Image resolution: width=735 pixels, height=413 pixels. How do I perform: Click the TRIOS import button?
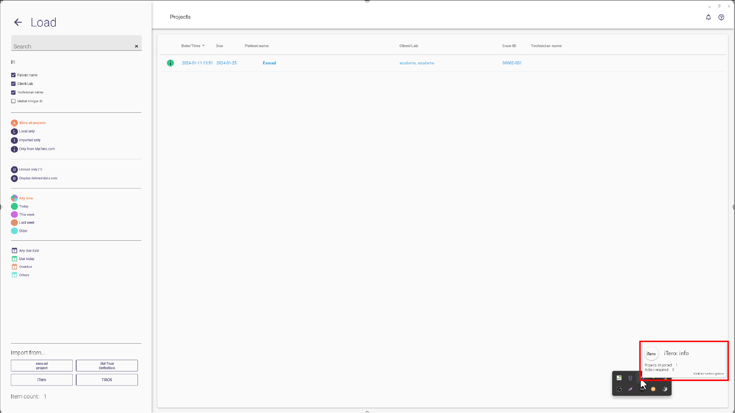(x=107, y=380)
